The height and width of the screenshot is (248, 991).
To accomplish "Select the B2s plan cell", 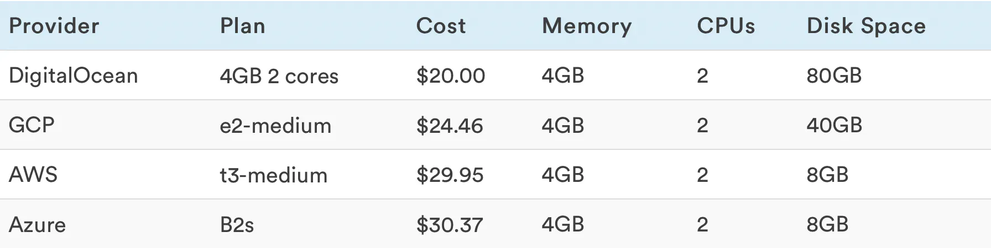I will (237, 225).
